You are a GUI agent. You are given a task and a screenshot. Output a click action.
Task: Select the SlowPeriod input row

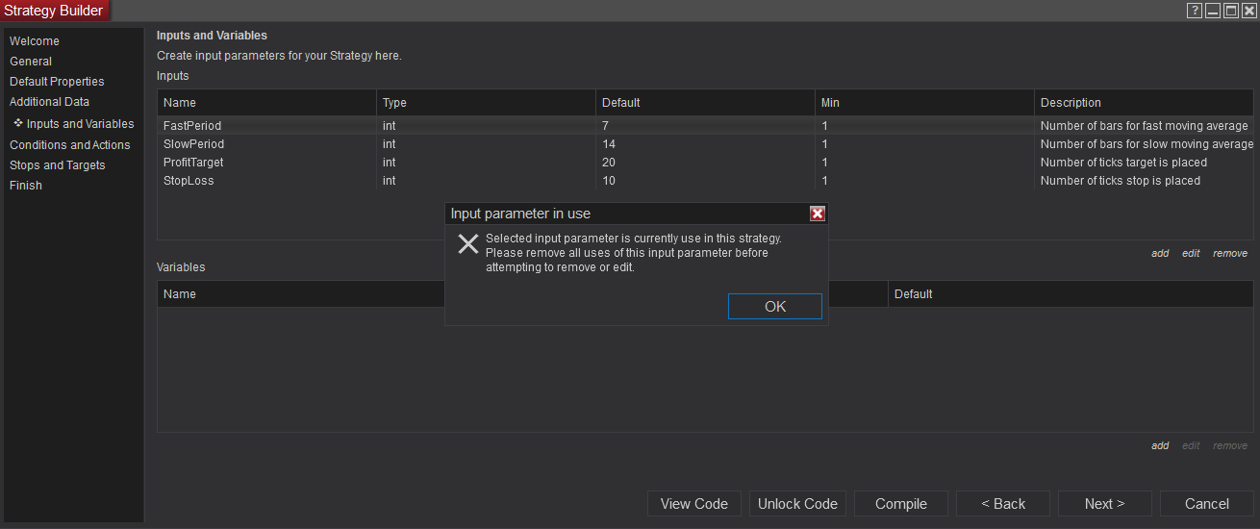(x=194, y=144)
